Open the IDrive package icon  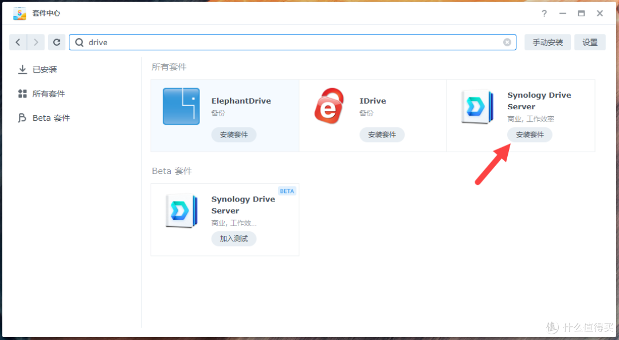tap(329, 106)
